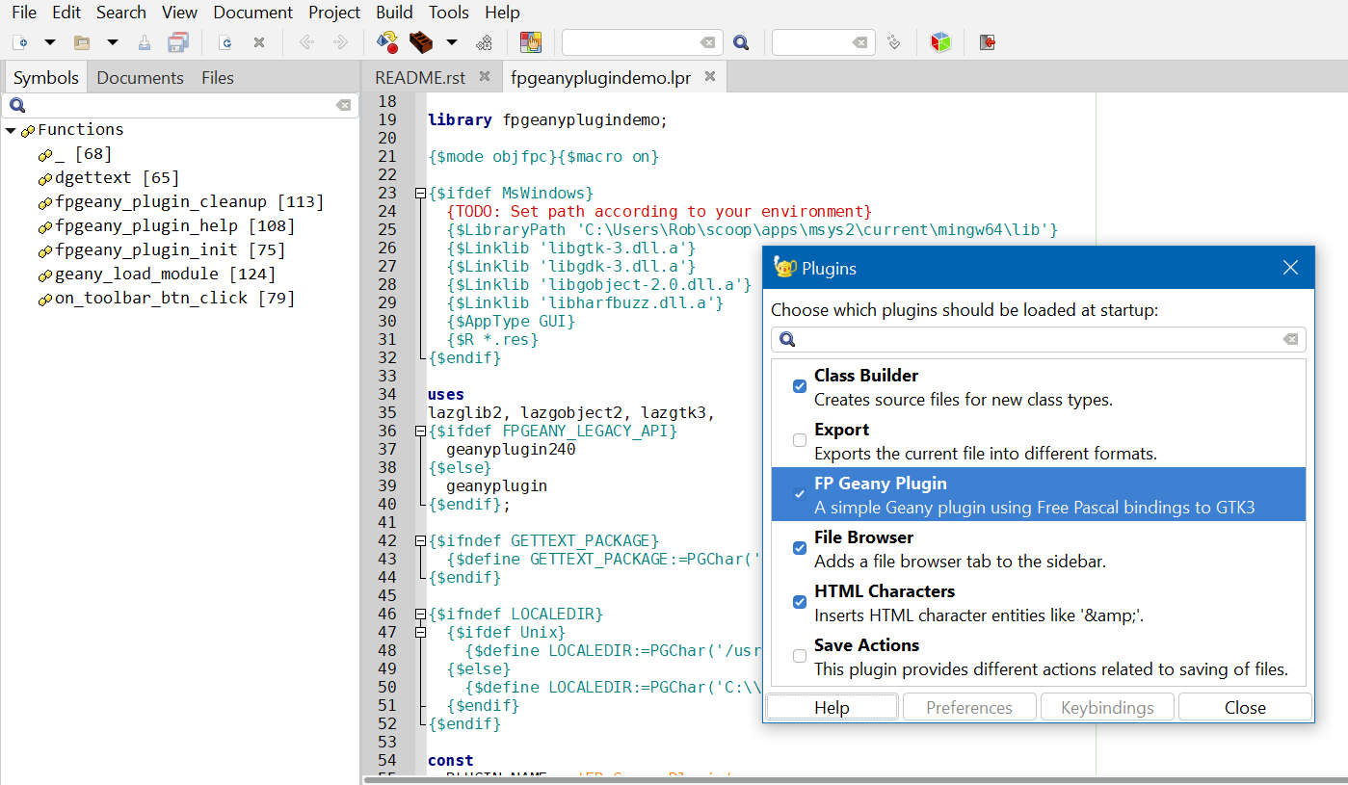The height and width of the screenshot is (785, 1348).
Task: Uncheck the File Browser plugin
Action: click(x=800, y=548)
